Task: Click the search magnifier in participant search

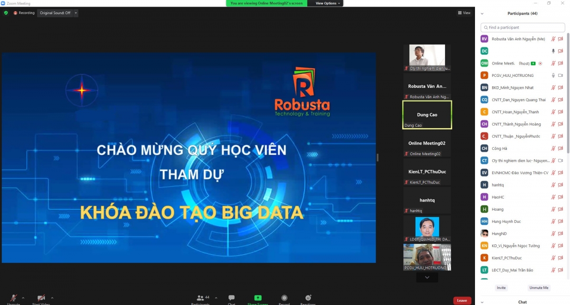Action: tap(485, 28)
